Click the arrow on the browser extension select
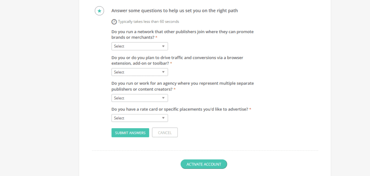370x176 pixels. pos(163,72)
